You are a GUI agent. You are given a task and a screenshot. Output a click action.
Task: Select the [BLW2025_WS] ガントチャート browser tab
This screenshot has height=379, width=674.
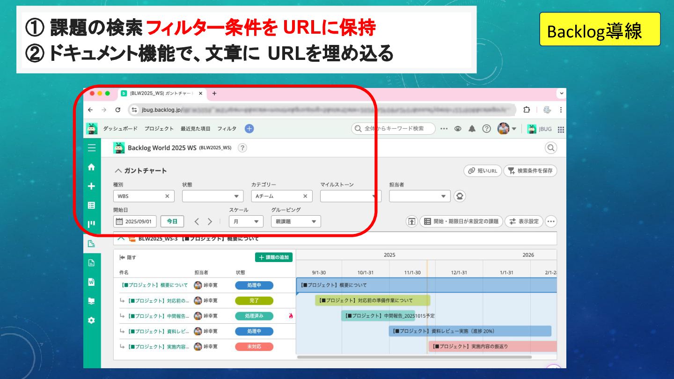coord(161,94)
